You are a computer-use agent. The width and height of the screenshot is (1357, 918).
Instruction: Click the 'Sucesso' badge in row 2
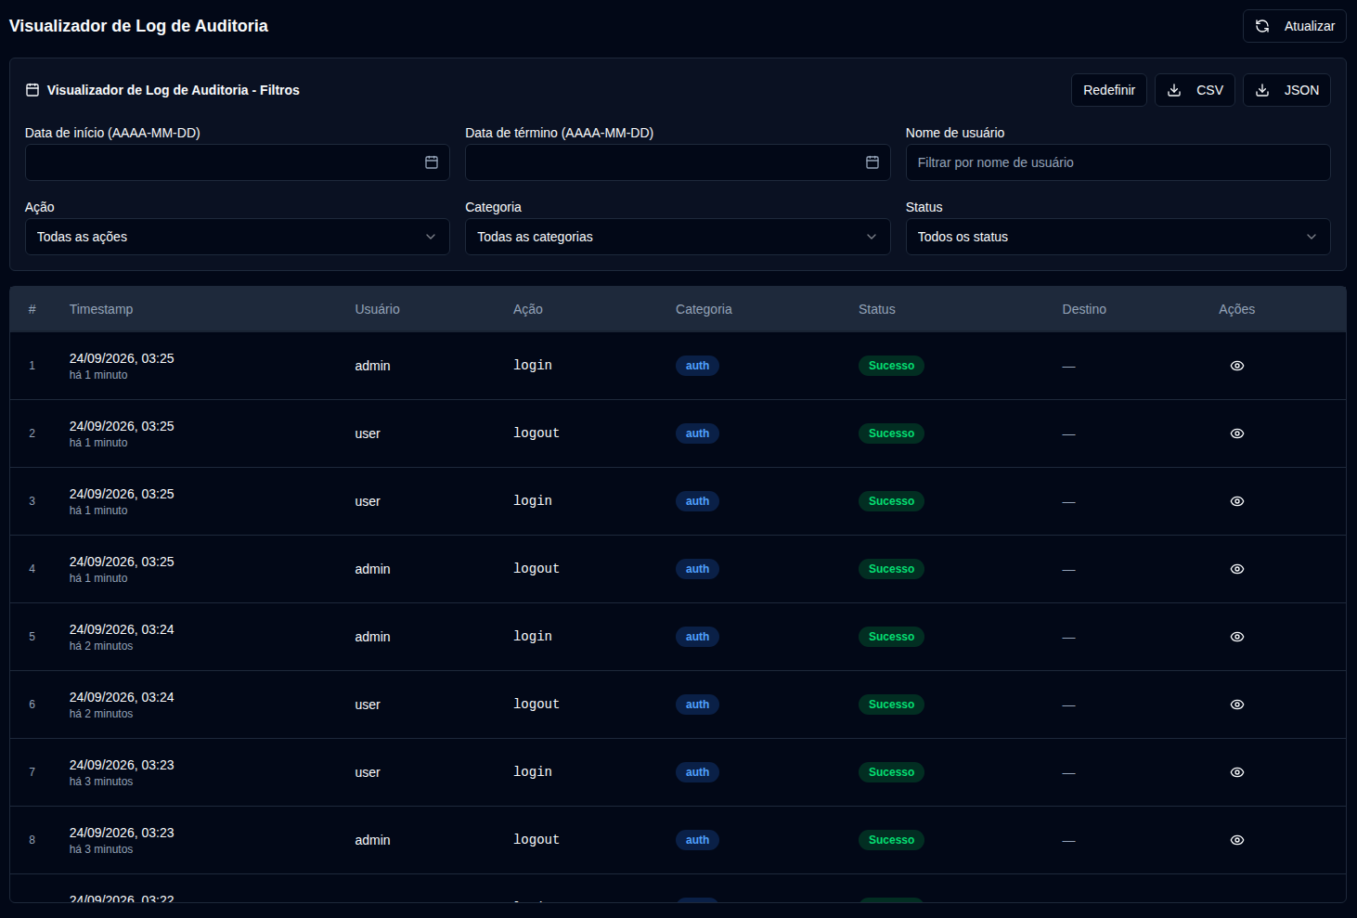pos(891,433)
